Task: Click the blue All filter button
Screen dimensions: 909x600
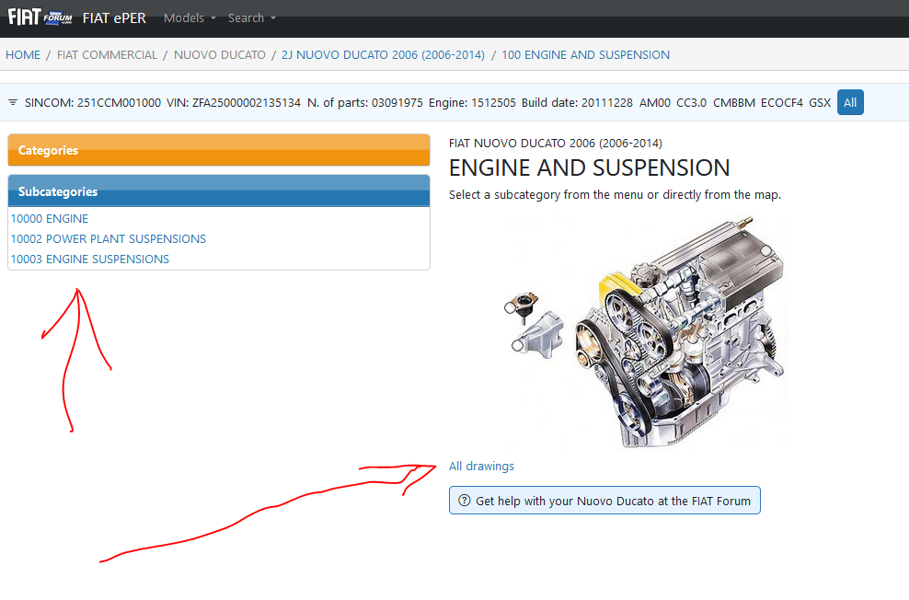Action: pos(850,103)
